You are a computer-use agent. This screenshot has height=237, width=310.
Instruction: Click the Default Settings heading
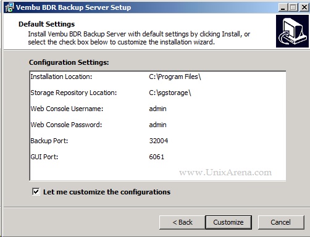pyautogui.click(x=46, y=24)
